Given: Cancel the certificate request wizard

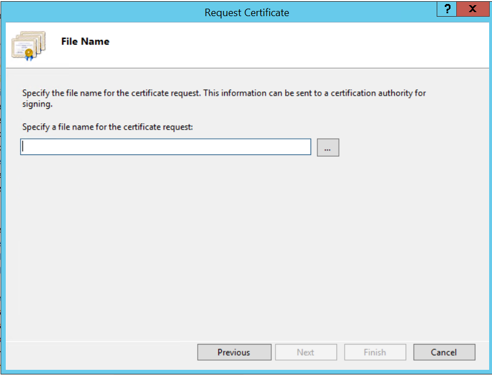Looking at the screenshot, I should pos(444,352).
